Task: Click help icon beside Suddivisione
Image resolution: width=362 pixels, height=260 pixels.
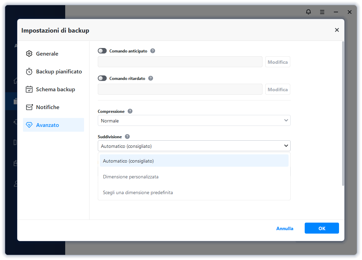Action: click(127, 137)
